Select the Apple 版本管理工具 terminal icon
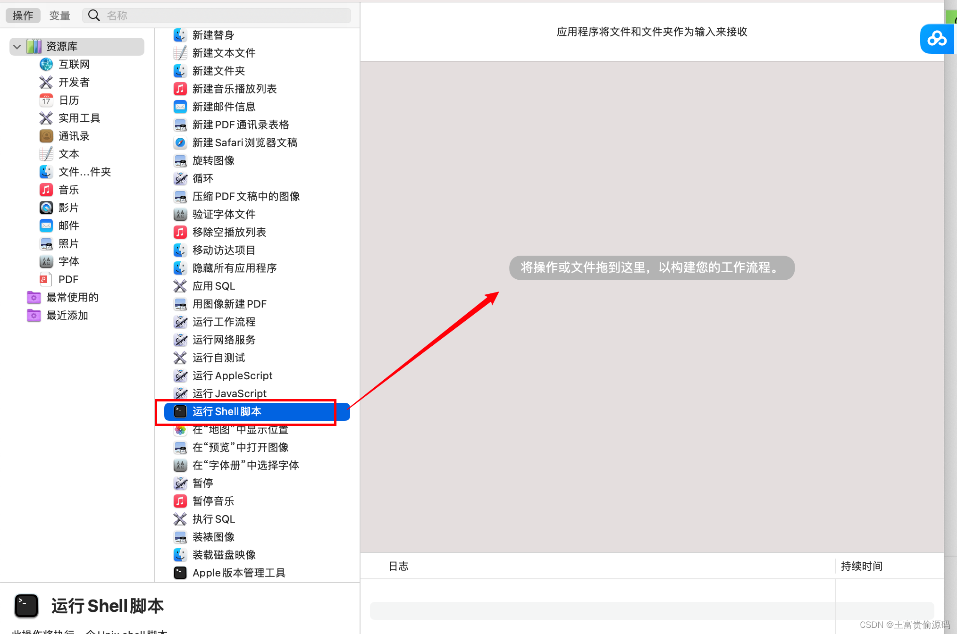957x634 pixels. pyautogui.click(x=180, y=573)
